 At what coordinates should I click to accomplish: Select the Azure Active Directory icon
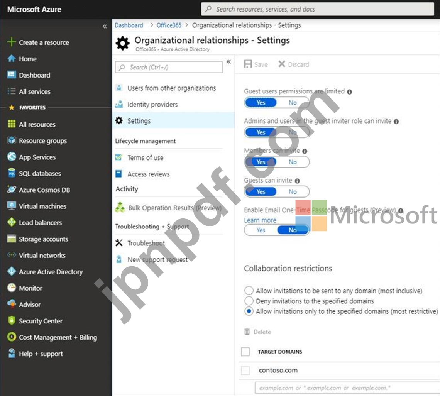(x=12, y=271)
